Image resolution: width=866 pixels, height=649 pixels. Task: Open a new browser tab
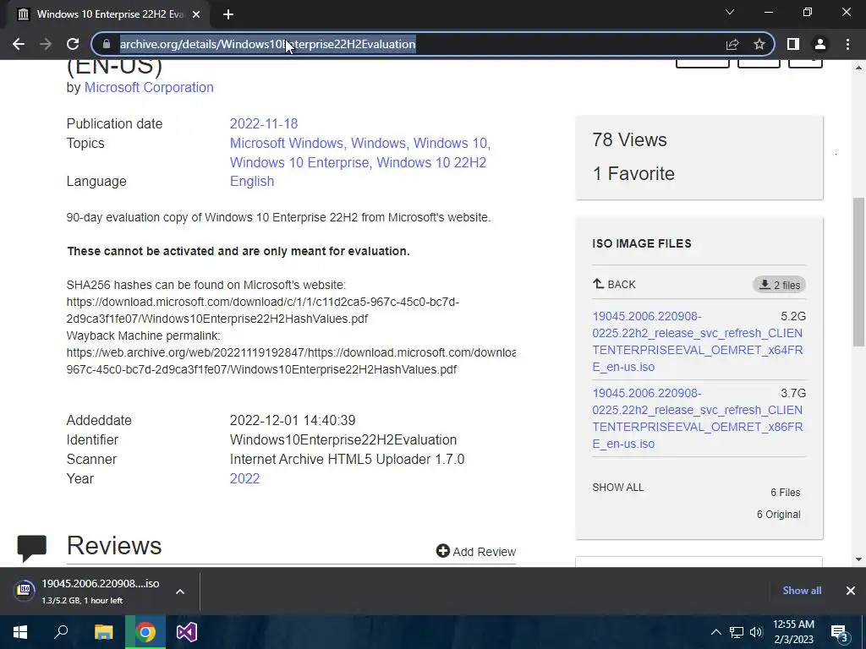tap(228, 14)
